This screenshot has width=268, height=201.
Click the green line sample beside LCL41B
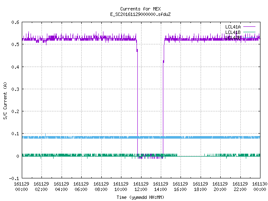tap(249, 32)
